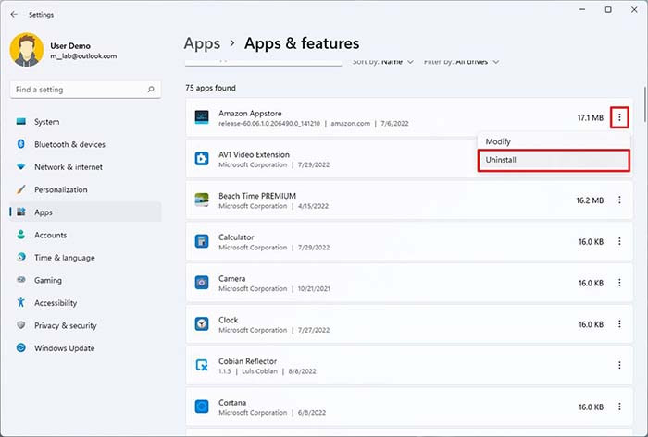
Task: Click the Cobian Reflector app icon
Action: coord(202,365)
